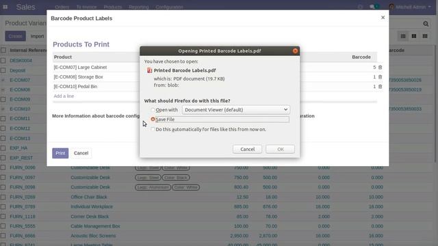Open Office Chair Black product row
The width and height of the screenshot is (438, 246).
pos(89,197)
